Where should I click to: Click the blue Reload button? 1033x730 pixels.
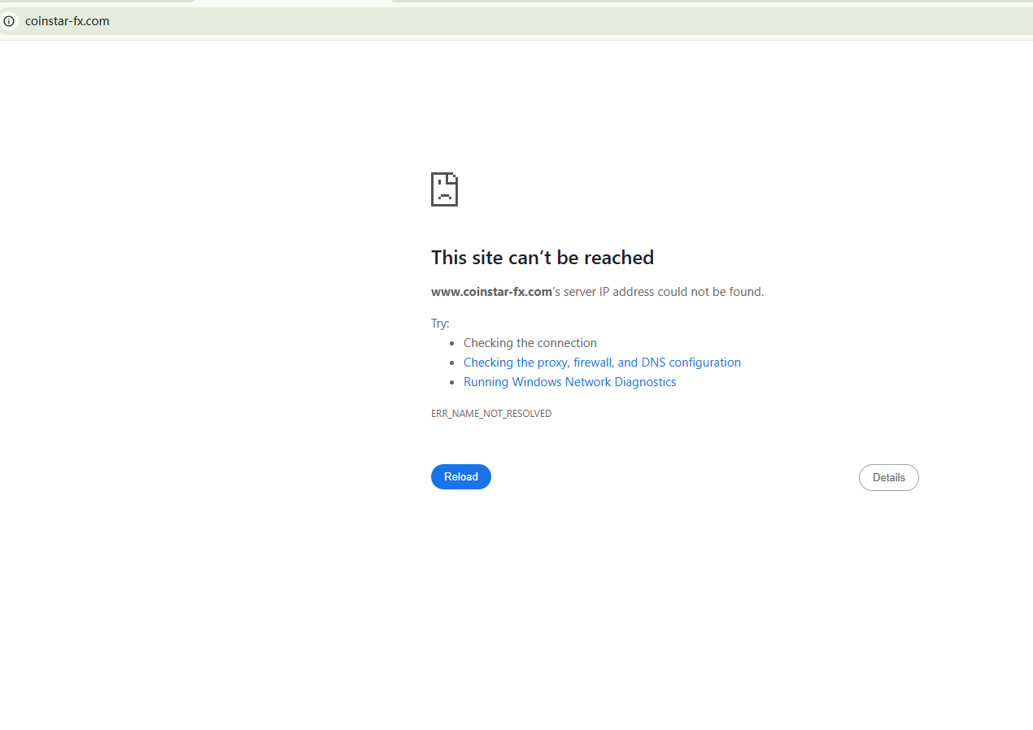[x=461, y=477]
